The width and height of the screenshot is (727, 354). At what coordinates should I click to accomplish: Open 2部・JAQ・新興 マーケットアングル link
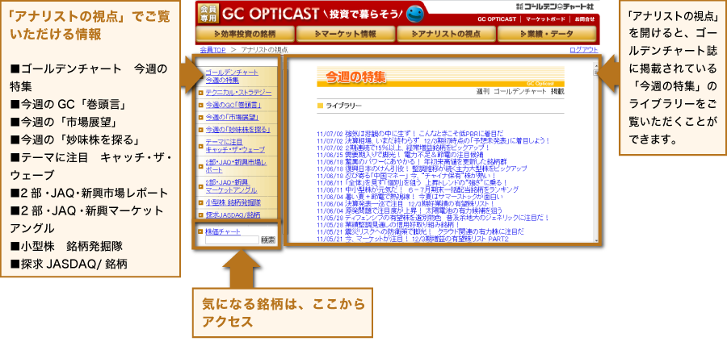point(231,186)
